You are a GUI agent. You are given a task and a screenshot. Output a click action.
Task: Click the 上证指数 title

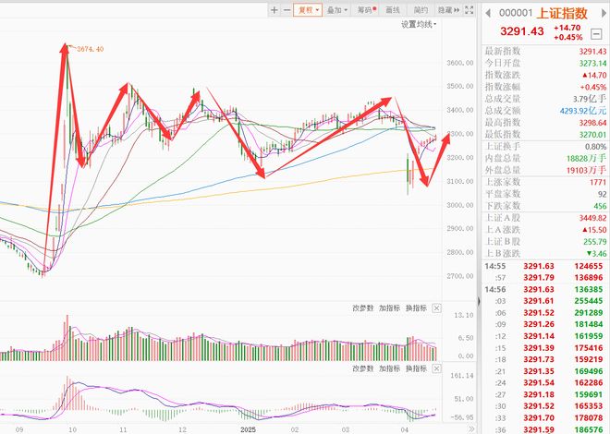pos(562,13)
